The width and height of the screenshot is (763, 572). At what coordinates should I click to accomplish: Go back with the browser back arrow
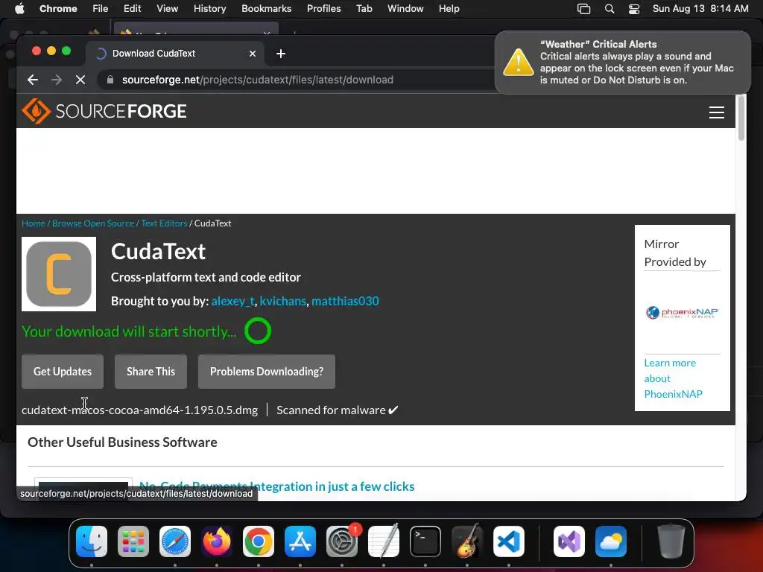pos(33,80)
